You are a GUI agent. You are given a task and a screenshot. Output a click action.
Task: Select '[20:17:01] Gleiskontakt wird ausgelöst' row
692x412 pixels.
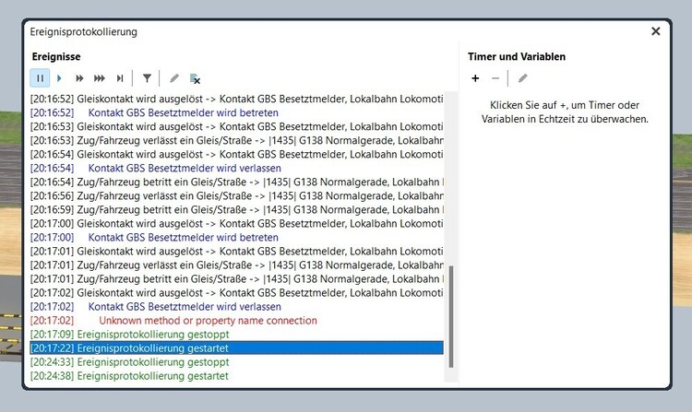236,252
